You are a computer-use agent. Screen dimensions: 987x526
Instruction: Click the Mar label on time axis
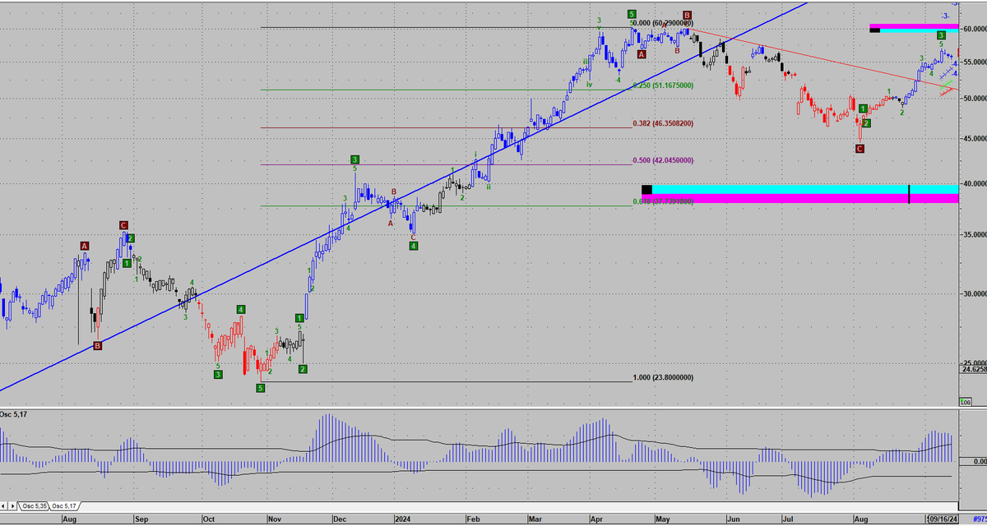(x=536, y=519)
